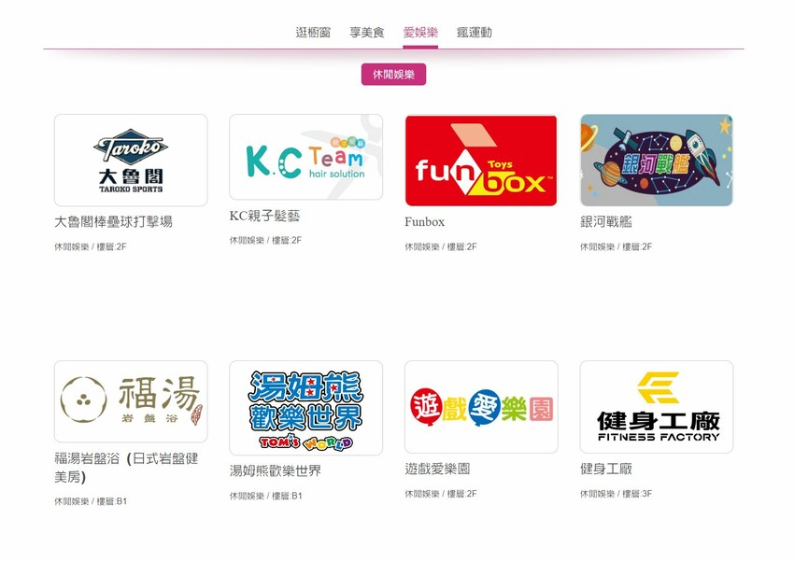Select the 愛娛樂 tab
This screenshot has width=794, height=561.
(420, 33)
